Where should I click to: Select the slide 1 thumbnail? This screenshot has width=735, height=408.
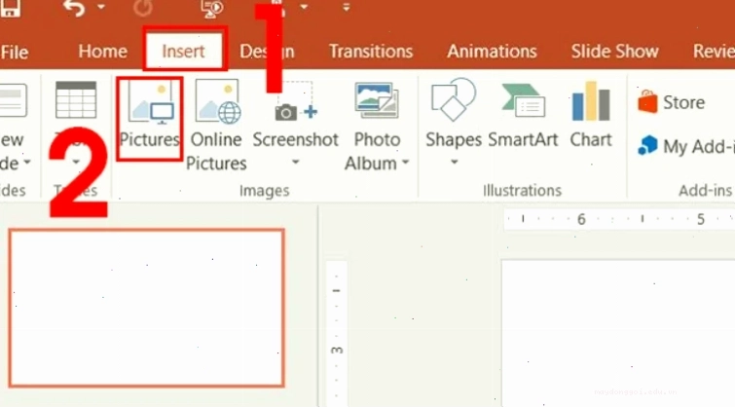(146, 308)
